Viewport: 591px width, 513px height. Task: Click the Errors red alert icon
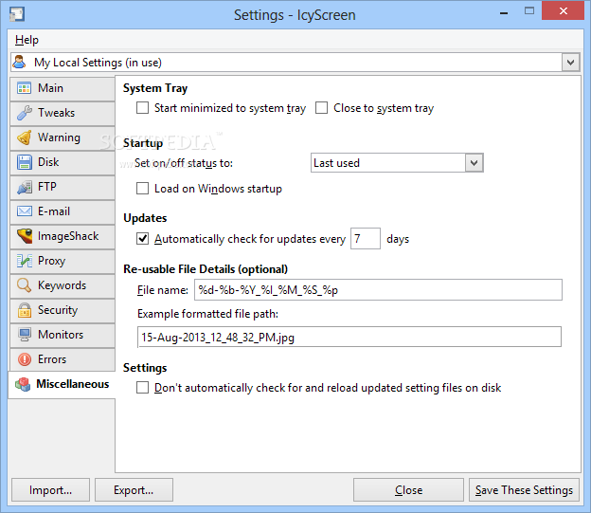click(25, 359)
